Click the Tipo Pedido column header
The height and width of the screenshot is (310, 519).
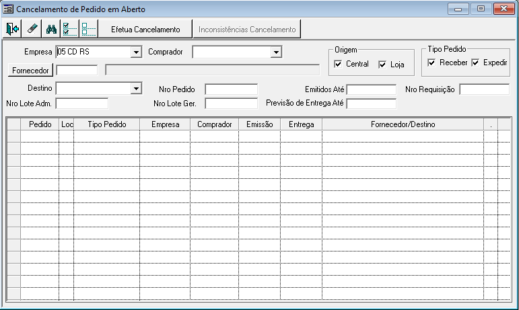click(x=107, y=124)
